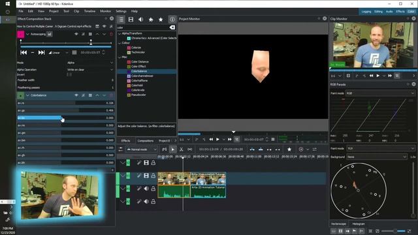The width and height of the screenshot is (418, 235).
Task: Open the Project menu
Action: [x=54, y=11]
